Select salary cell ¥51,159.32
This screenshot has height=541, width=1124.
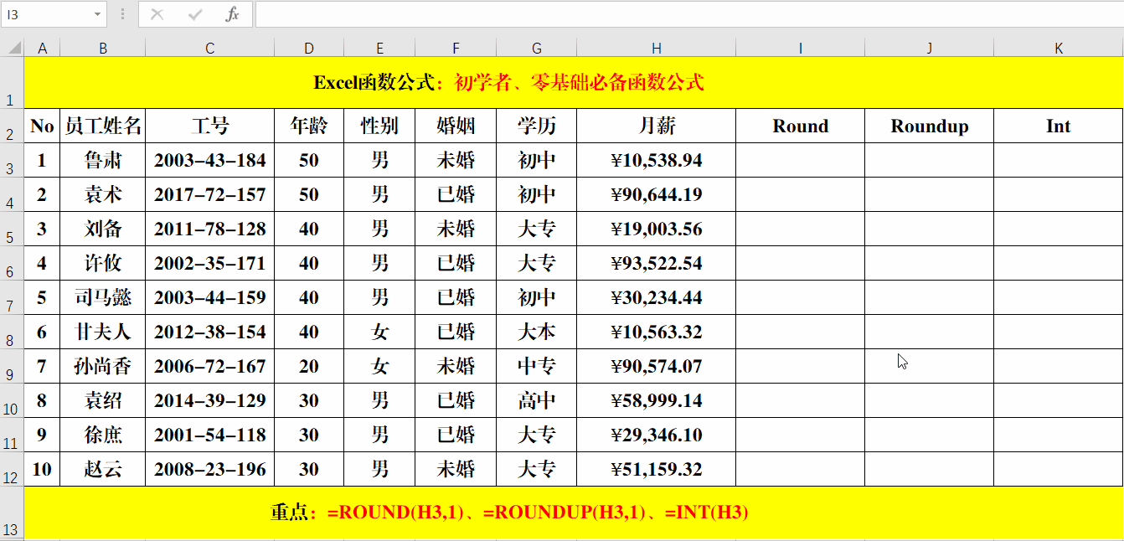pos(657,469)
